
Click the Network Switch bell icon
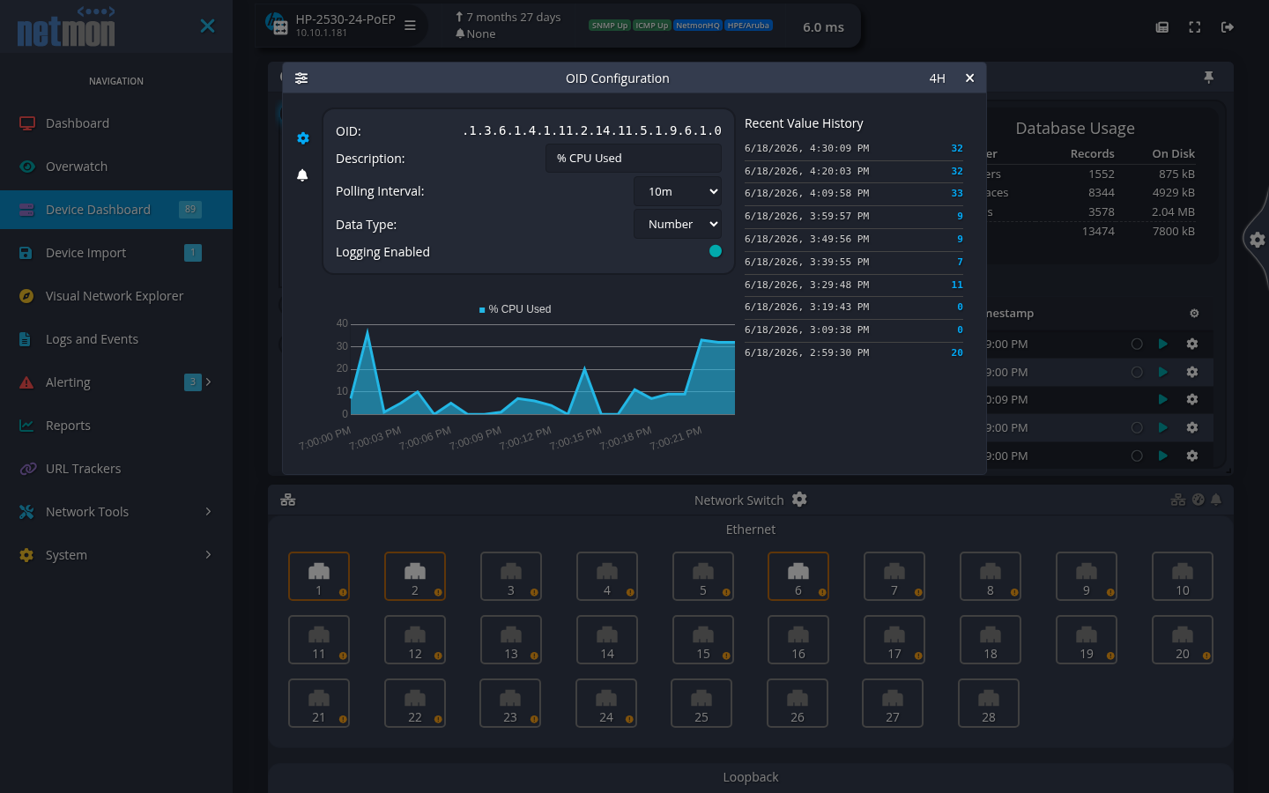pos(1216,500)
